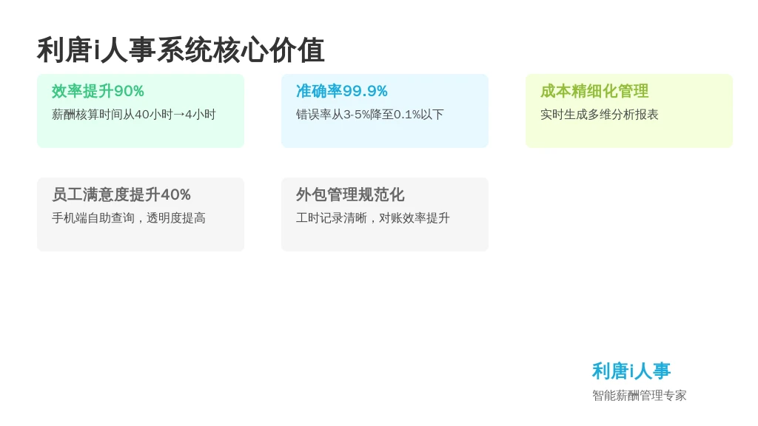Select the heading 成本精细化管理
Viewport: 758px width, 426px height.
pyautogui.click(x=594, y=91)
